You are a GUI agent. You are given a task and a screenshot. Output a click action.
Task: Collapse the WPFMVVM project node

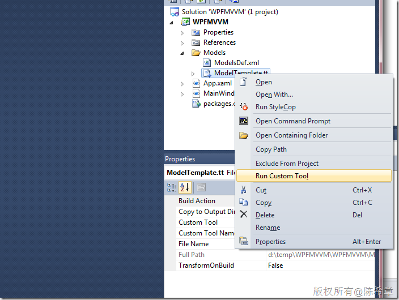pos(172,23)
